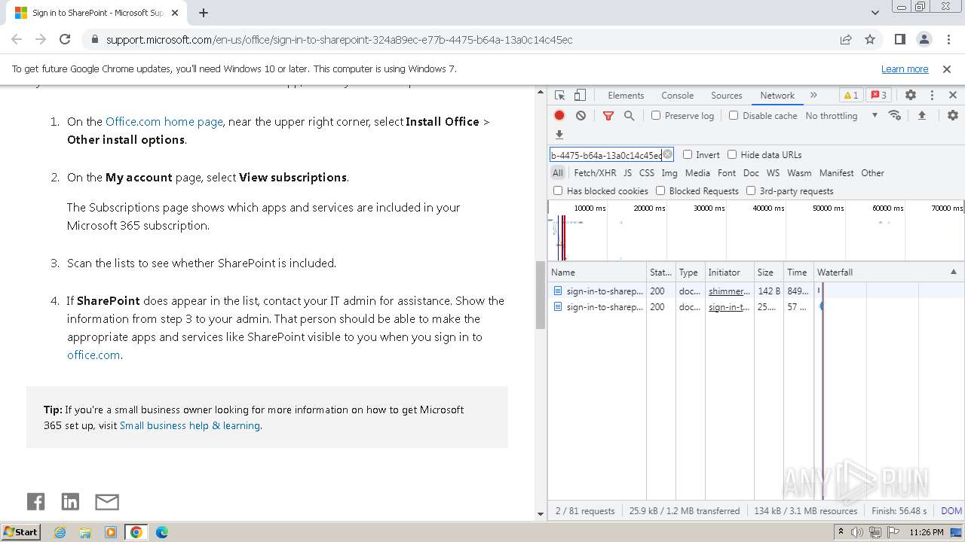The width and height of the screenshot is (965, 542).
Task: Share the article on LinkedIn
Action: pos(70,501)
